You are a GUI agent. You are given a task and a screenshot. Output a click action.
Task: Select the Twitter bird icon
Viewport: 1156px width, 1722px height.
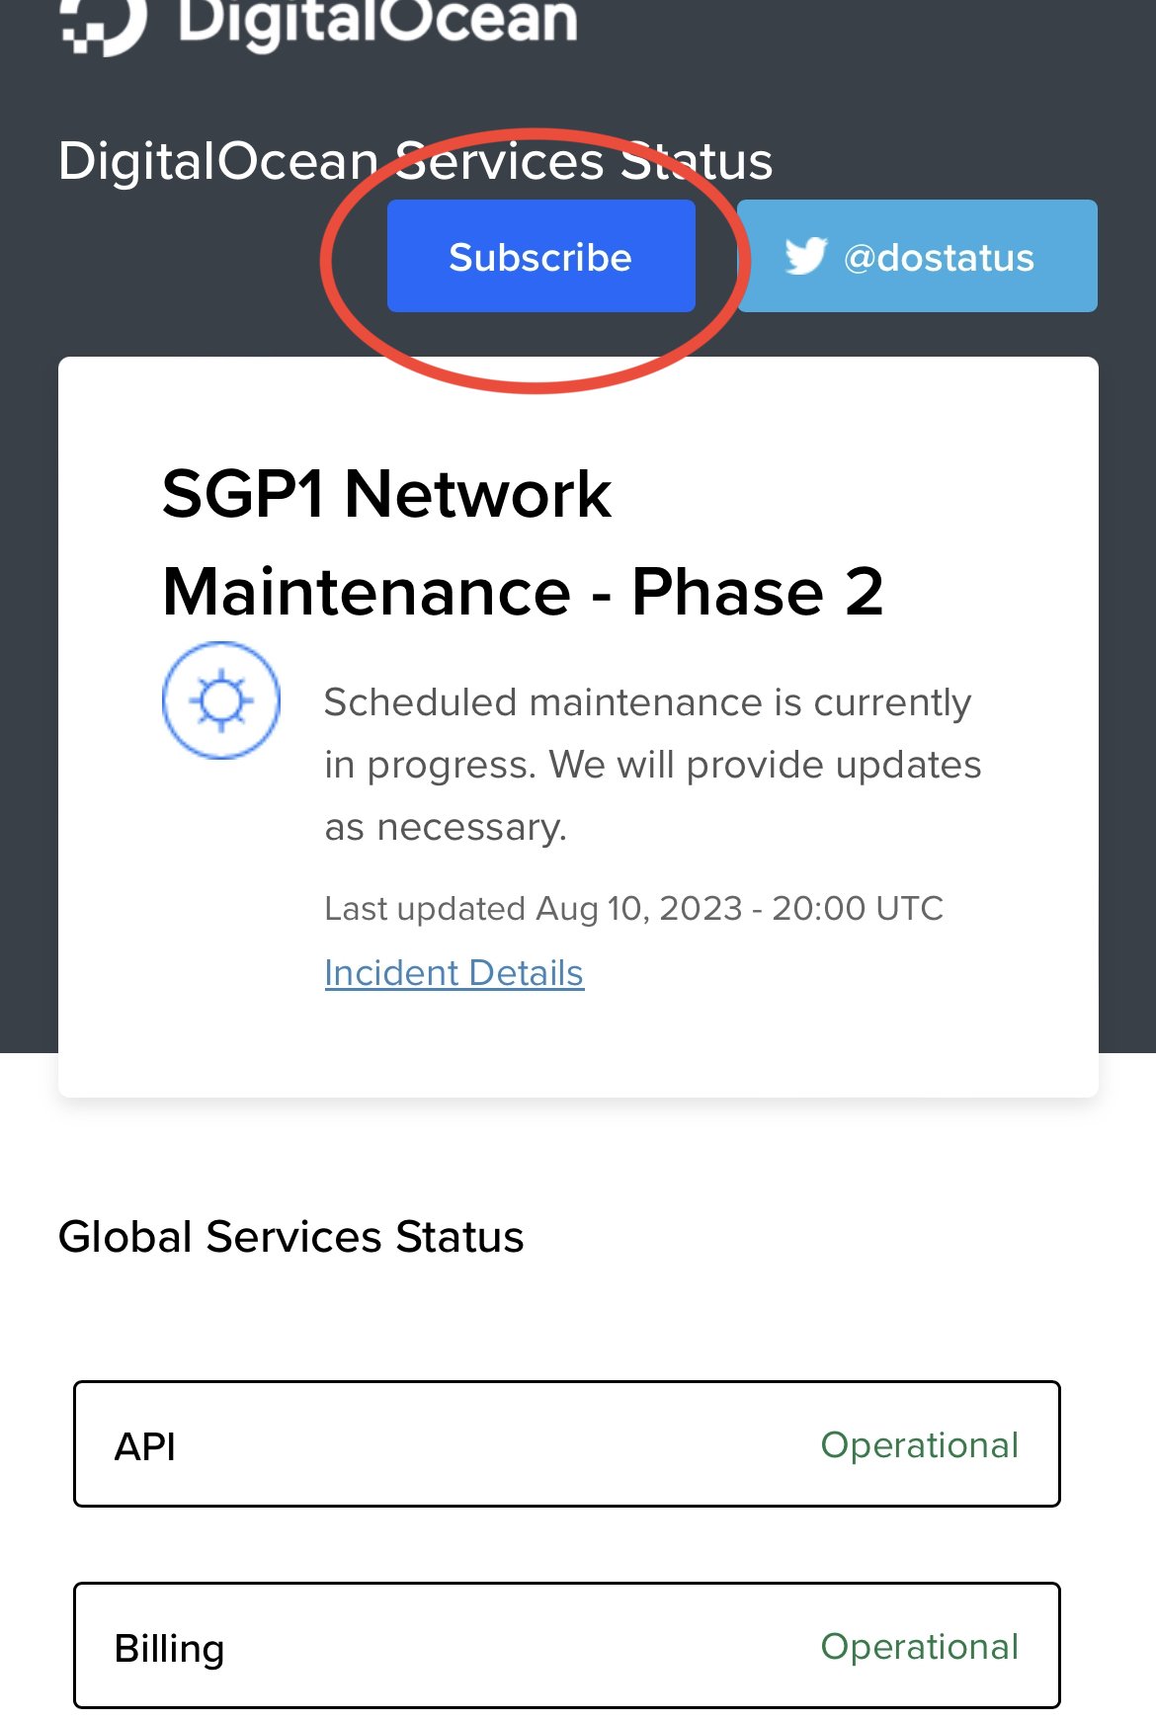807,255
